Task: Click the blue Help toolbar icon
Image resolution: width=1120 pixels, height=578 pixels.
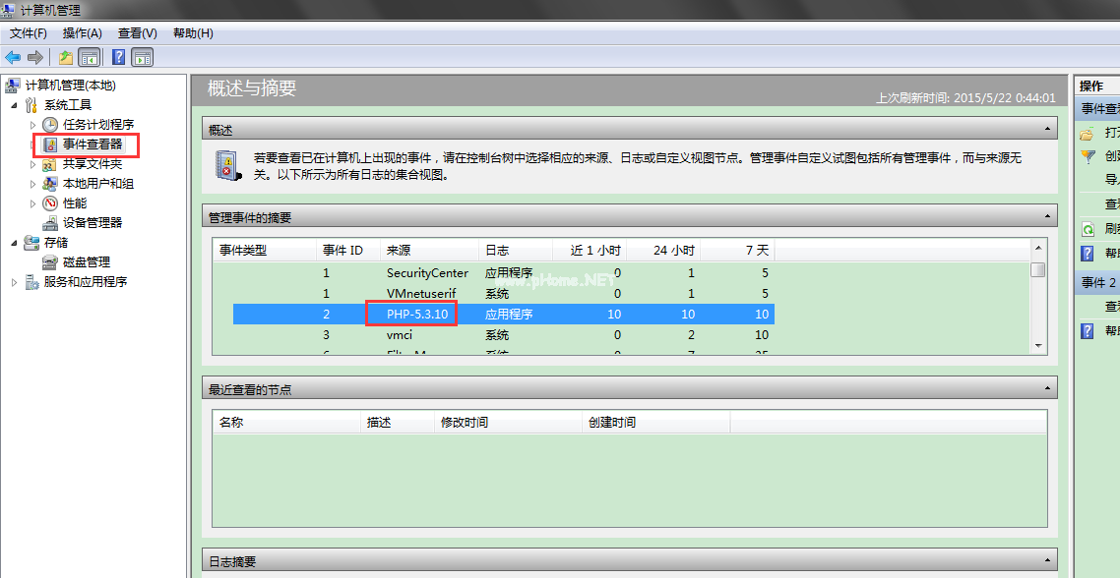Action: click(x=118, y=57)
